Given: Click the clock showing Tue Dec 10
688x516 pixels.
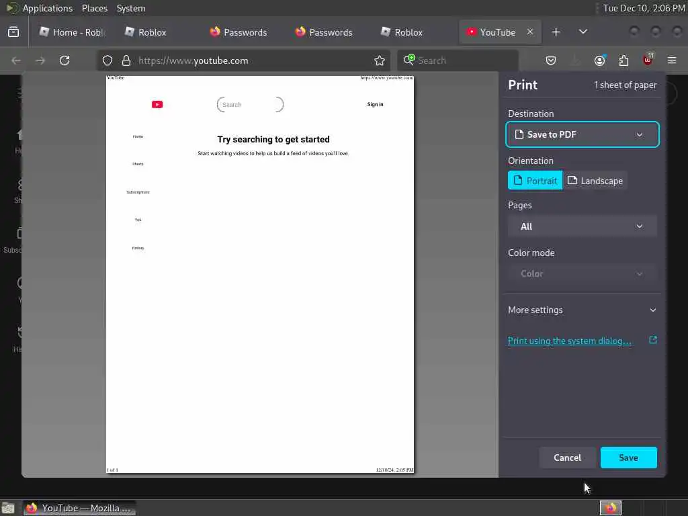Looking at the screenshot, I should click(x=644, y=8).
